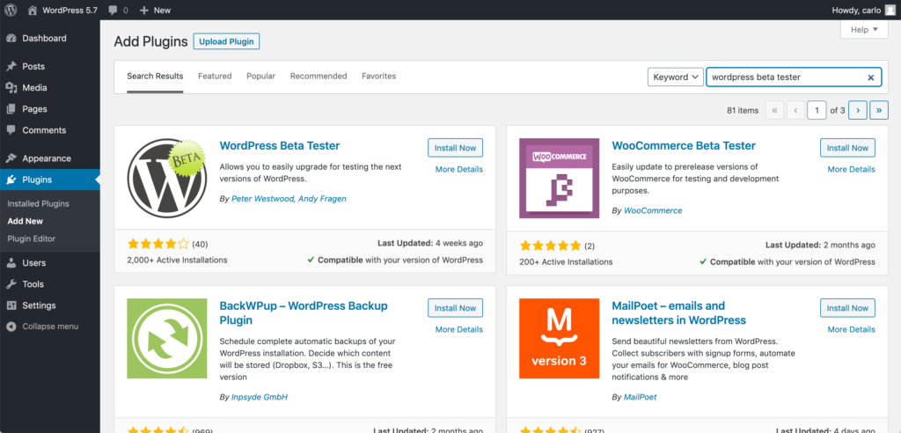Click the Users icon in sidebar
Viewport: 901px width, 433px height.
coord(11,263)
